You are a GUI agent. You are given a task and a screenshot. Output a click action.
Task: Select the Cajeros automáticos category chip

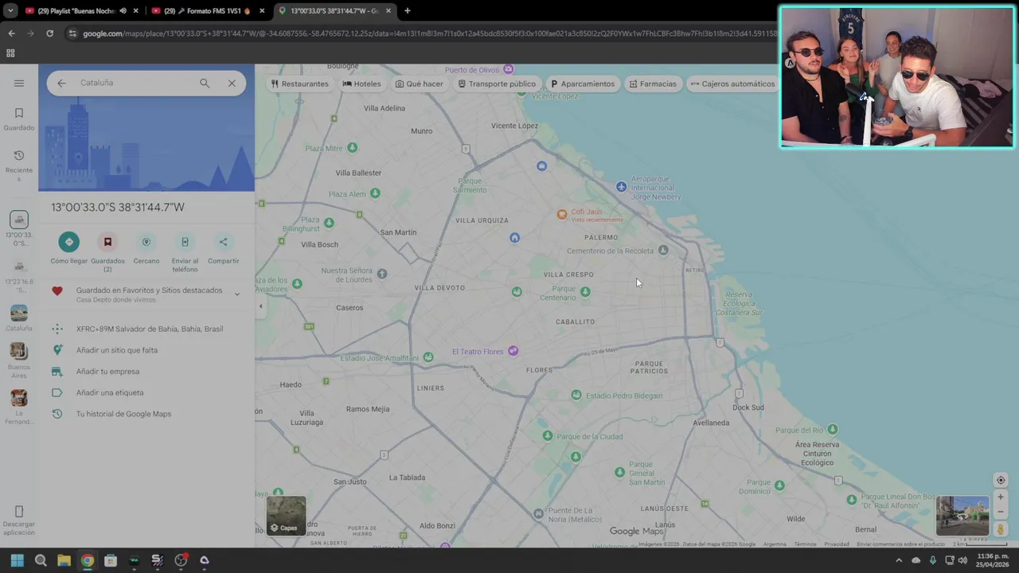click(732, 84)
